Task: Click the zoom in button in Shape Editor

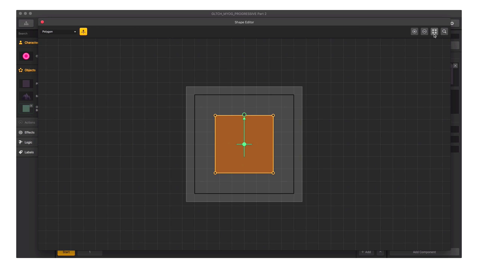Action: click(x=415, y=32)
